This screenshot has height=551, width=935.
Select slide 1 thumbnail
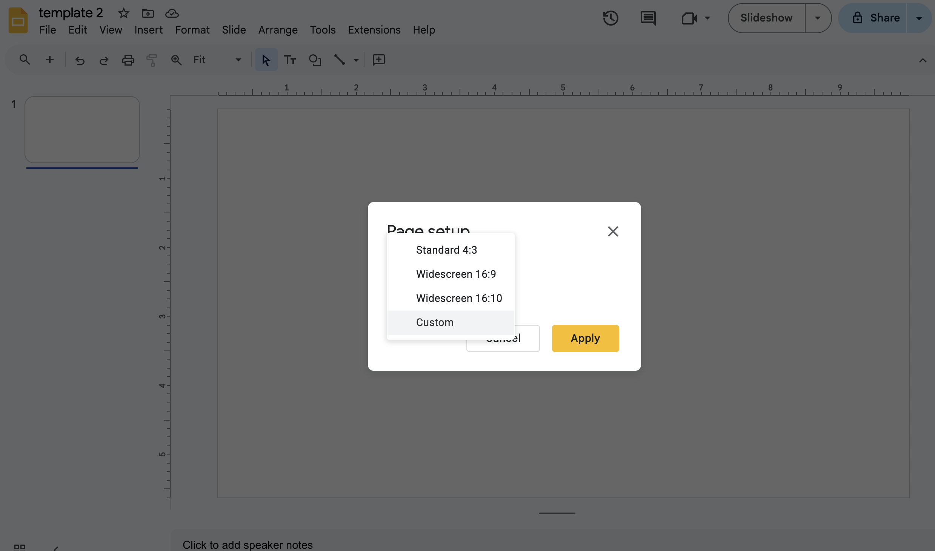click(82, 130)
